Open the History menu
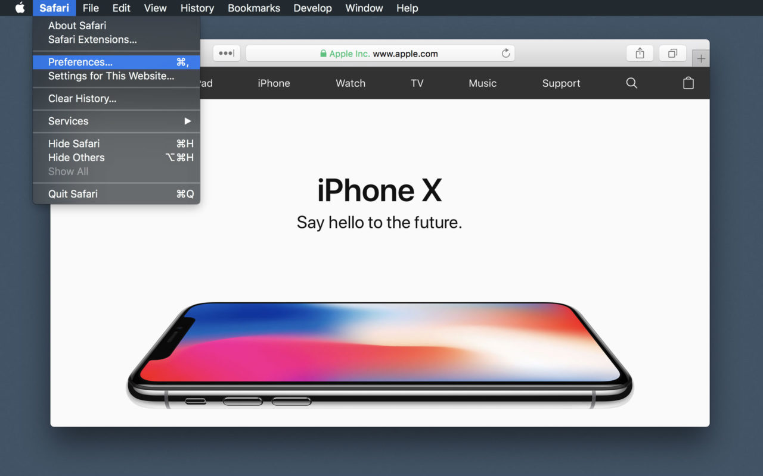The width and height of the screenshot is (763, 476). [197, 8]
